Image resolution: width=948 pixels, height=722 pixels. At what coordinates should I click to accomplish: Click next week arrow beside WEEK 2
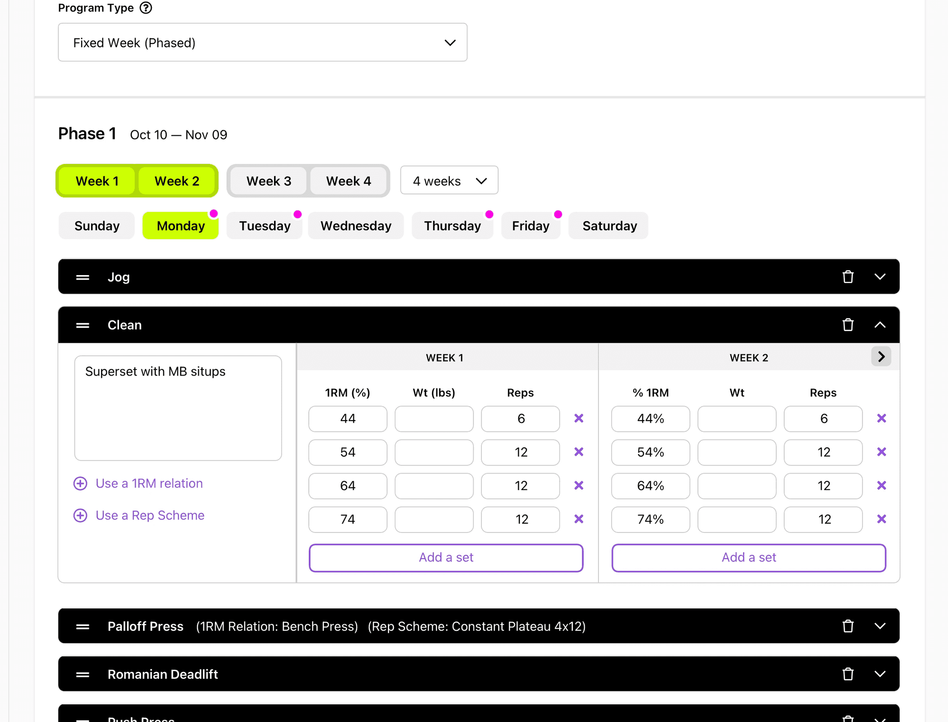pyautogui.click(x=881, y=357)
